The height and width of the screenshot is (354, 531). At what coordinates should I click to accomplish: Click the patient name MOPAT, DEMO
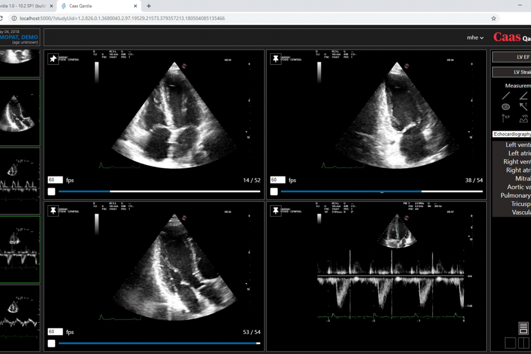coord(19,37)
